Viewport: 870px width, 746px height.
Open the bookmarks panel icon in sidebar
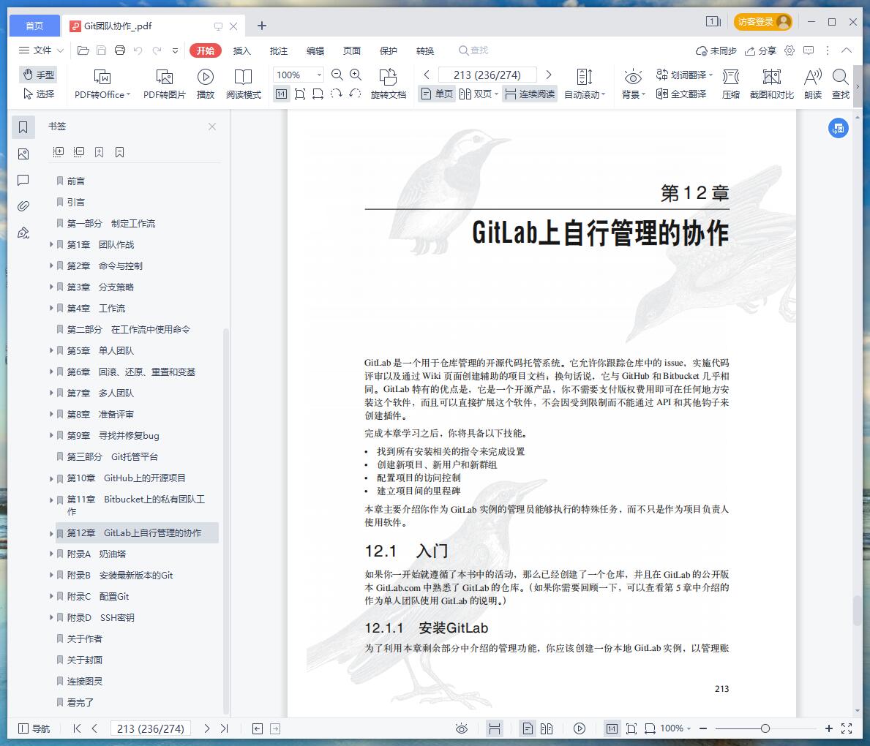pyautogui.click(x=23, y=127)
